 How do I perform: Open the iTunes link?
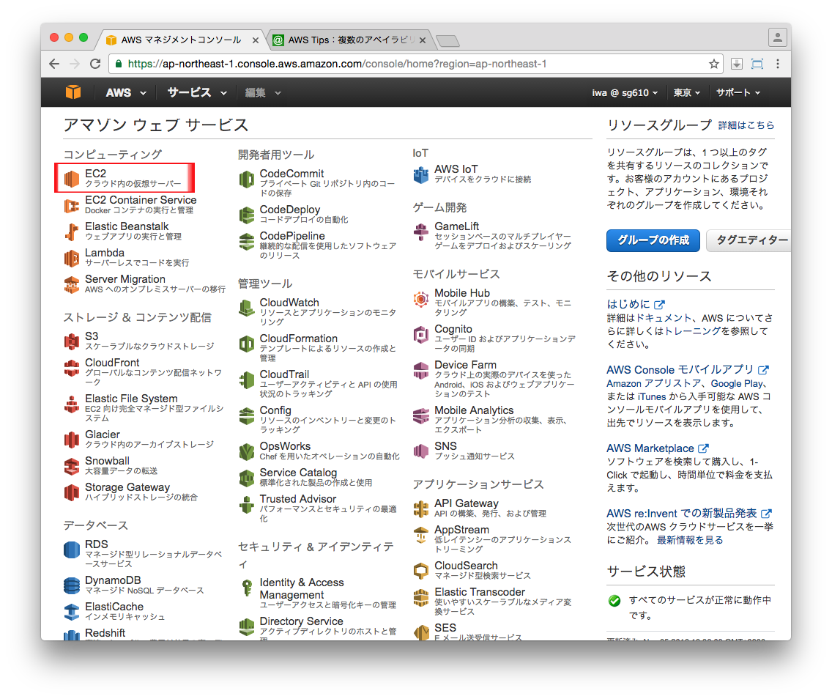point(652,397)
